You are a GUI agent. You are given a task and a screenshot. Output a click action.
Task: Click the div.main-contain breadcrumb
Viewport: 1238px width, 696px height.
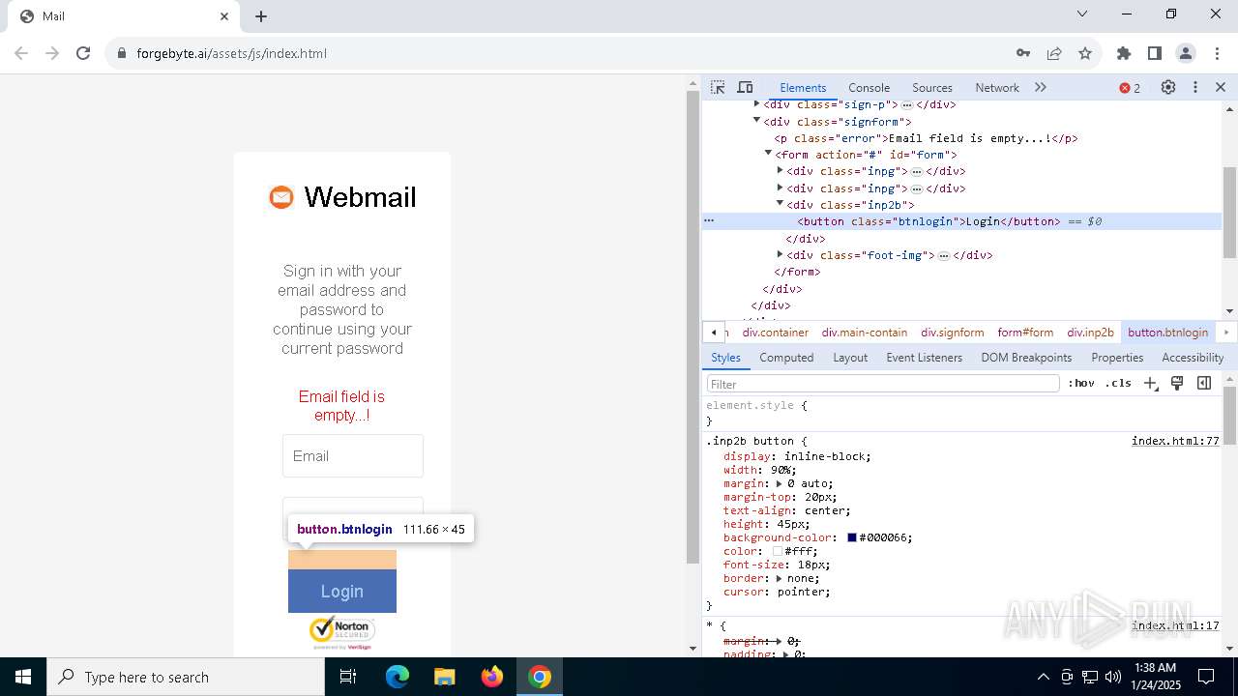(x=864, y=333)
